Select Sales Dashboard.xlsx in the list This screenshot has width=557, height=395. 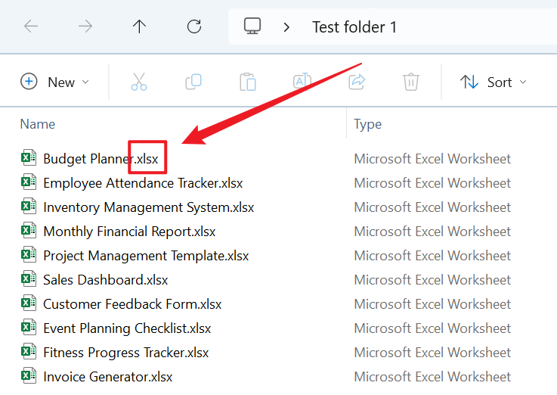pyautogui.click(x=105, y=280)
